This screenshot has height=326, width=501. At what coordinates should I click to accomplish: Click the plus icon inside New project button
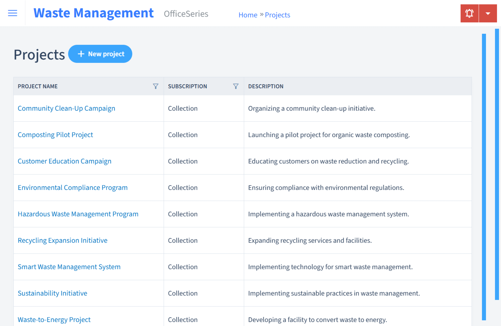pos(81,53)
